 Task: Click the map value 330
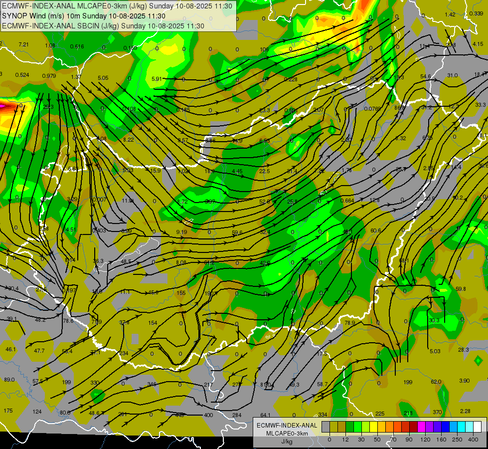[x=95, y=383]
